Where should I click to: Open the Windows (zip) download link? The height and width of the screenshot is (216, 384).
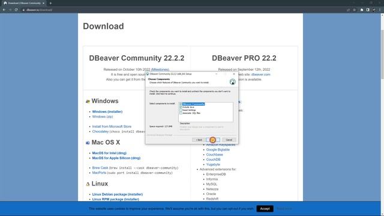[103, 116]
